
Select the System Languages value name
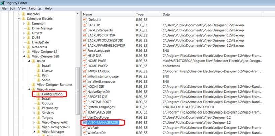click(101, 107)
